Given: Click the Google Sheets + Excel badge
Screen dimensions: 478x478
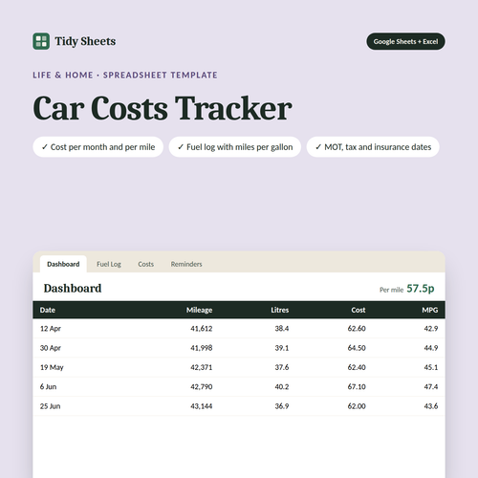Looking at the screenshot, I should tap(405, 41).
